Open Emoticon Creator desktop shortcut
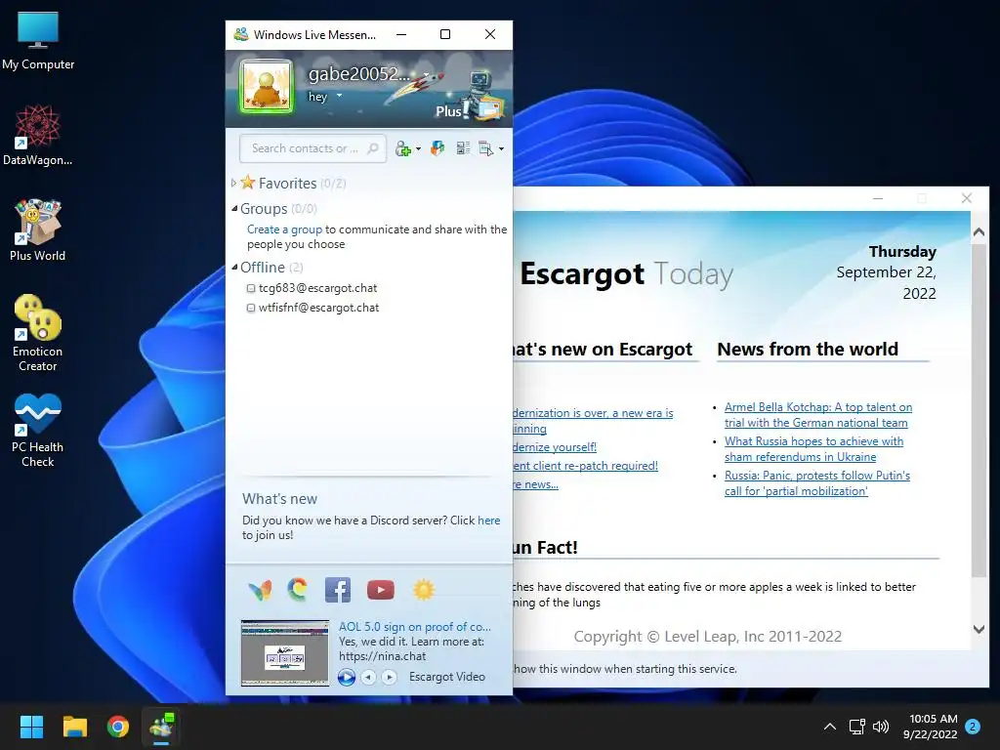 point(38,333)
